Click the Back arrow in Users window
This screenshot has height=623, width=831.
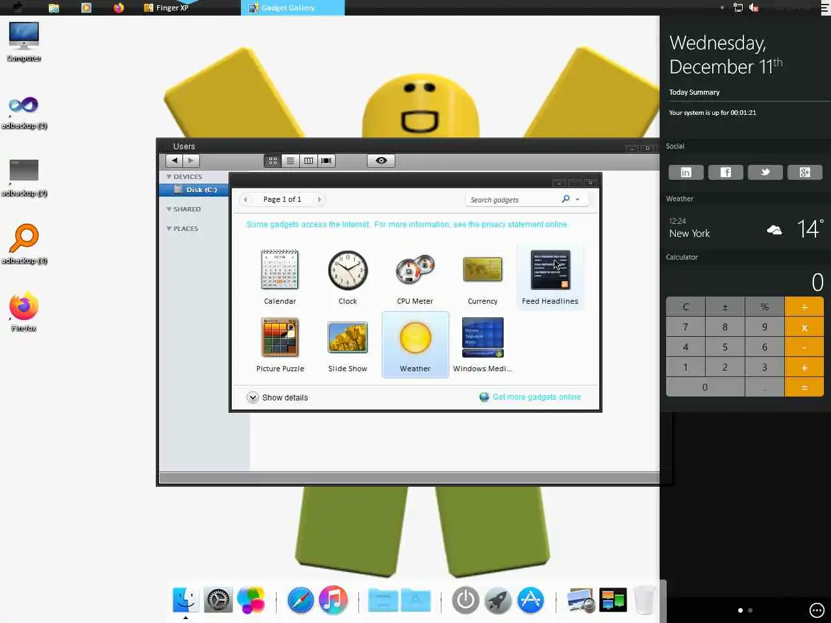click(174, 160)
